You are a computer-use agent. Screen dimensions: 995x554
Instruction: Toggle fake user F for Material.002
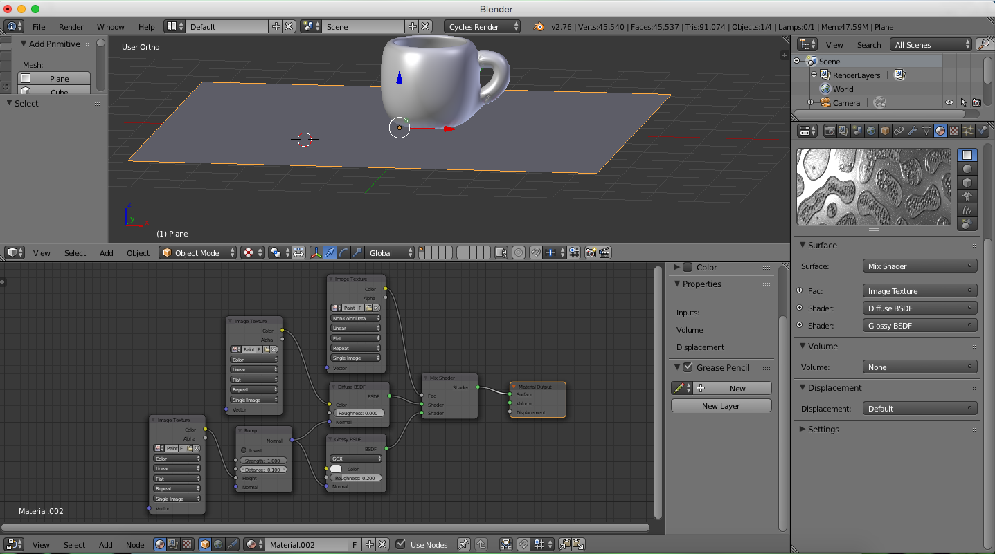(355, 544)
